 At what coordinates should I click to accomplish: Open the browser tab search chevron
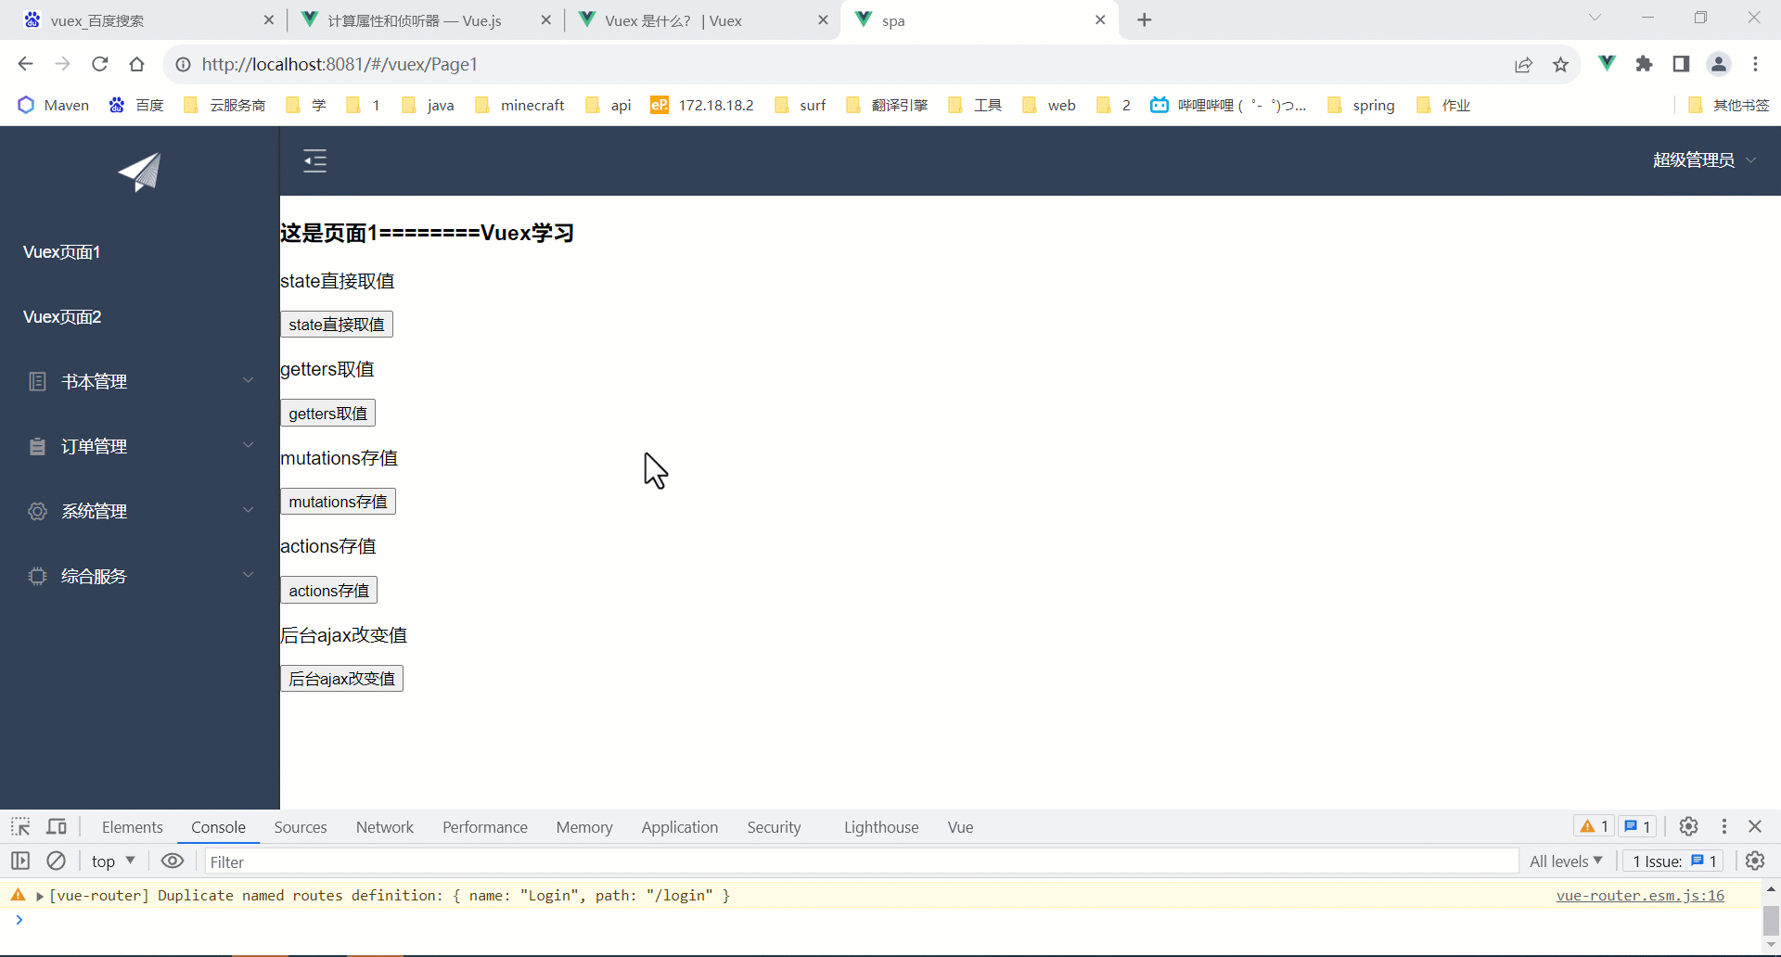[1595, 18]
